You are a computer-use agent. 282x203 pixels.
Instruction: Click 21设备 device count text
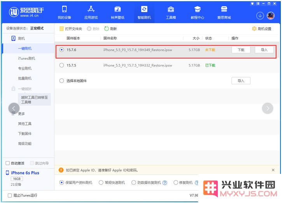[16, 184]
